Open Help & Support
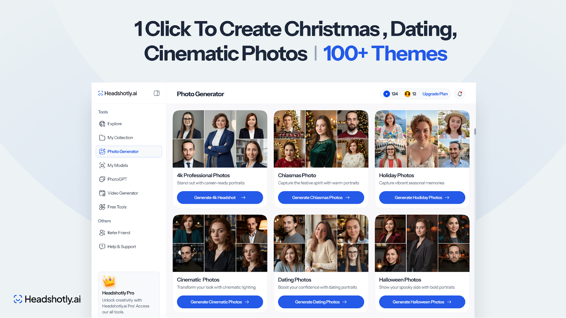The width and height of the screenshot is (566, 318). click(121, 246)
